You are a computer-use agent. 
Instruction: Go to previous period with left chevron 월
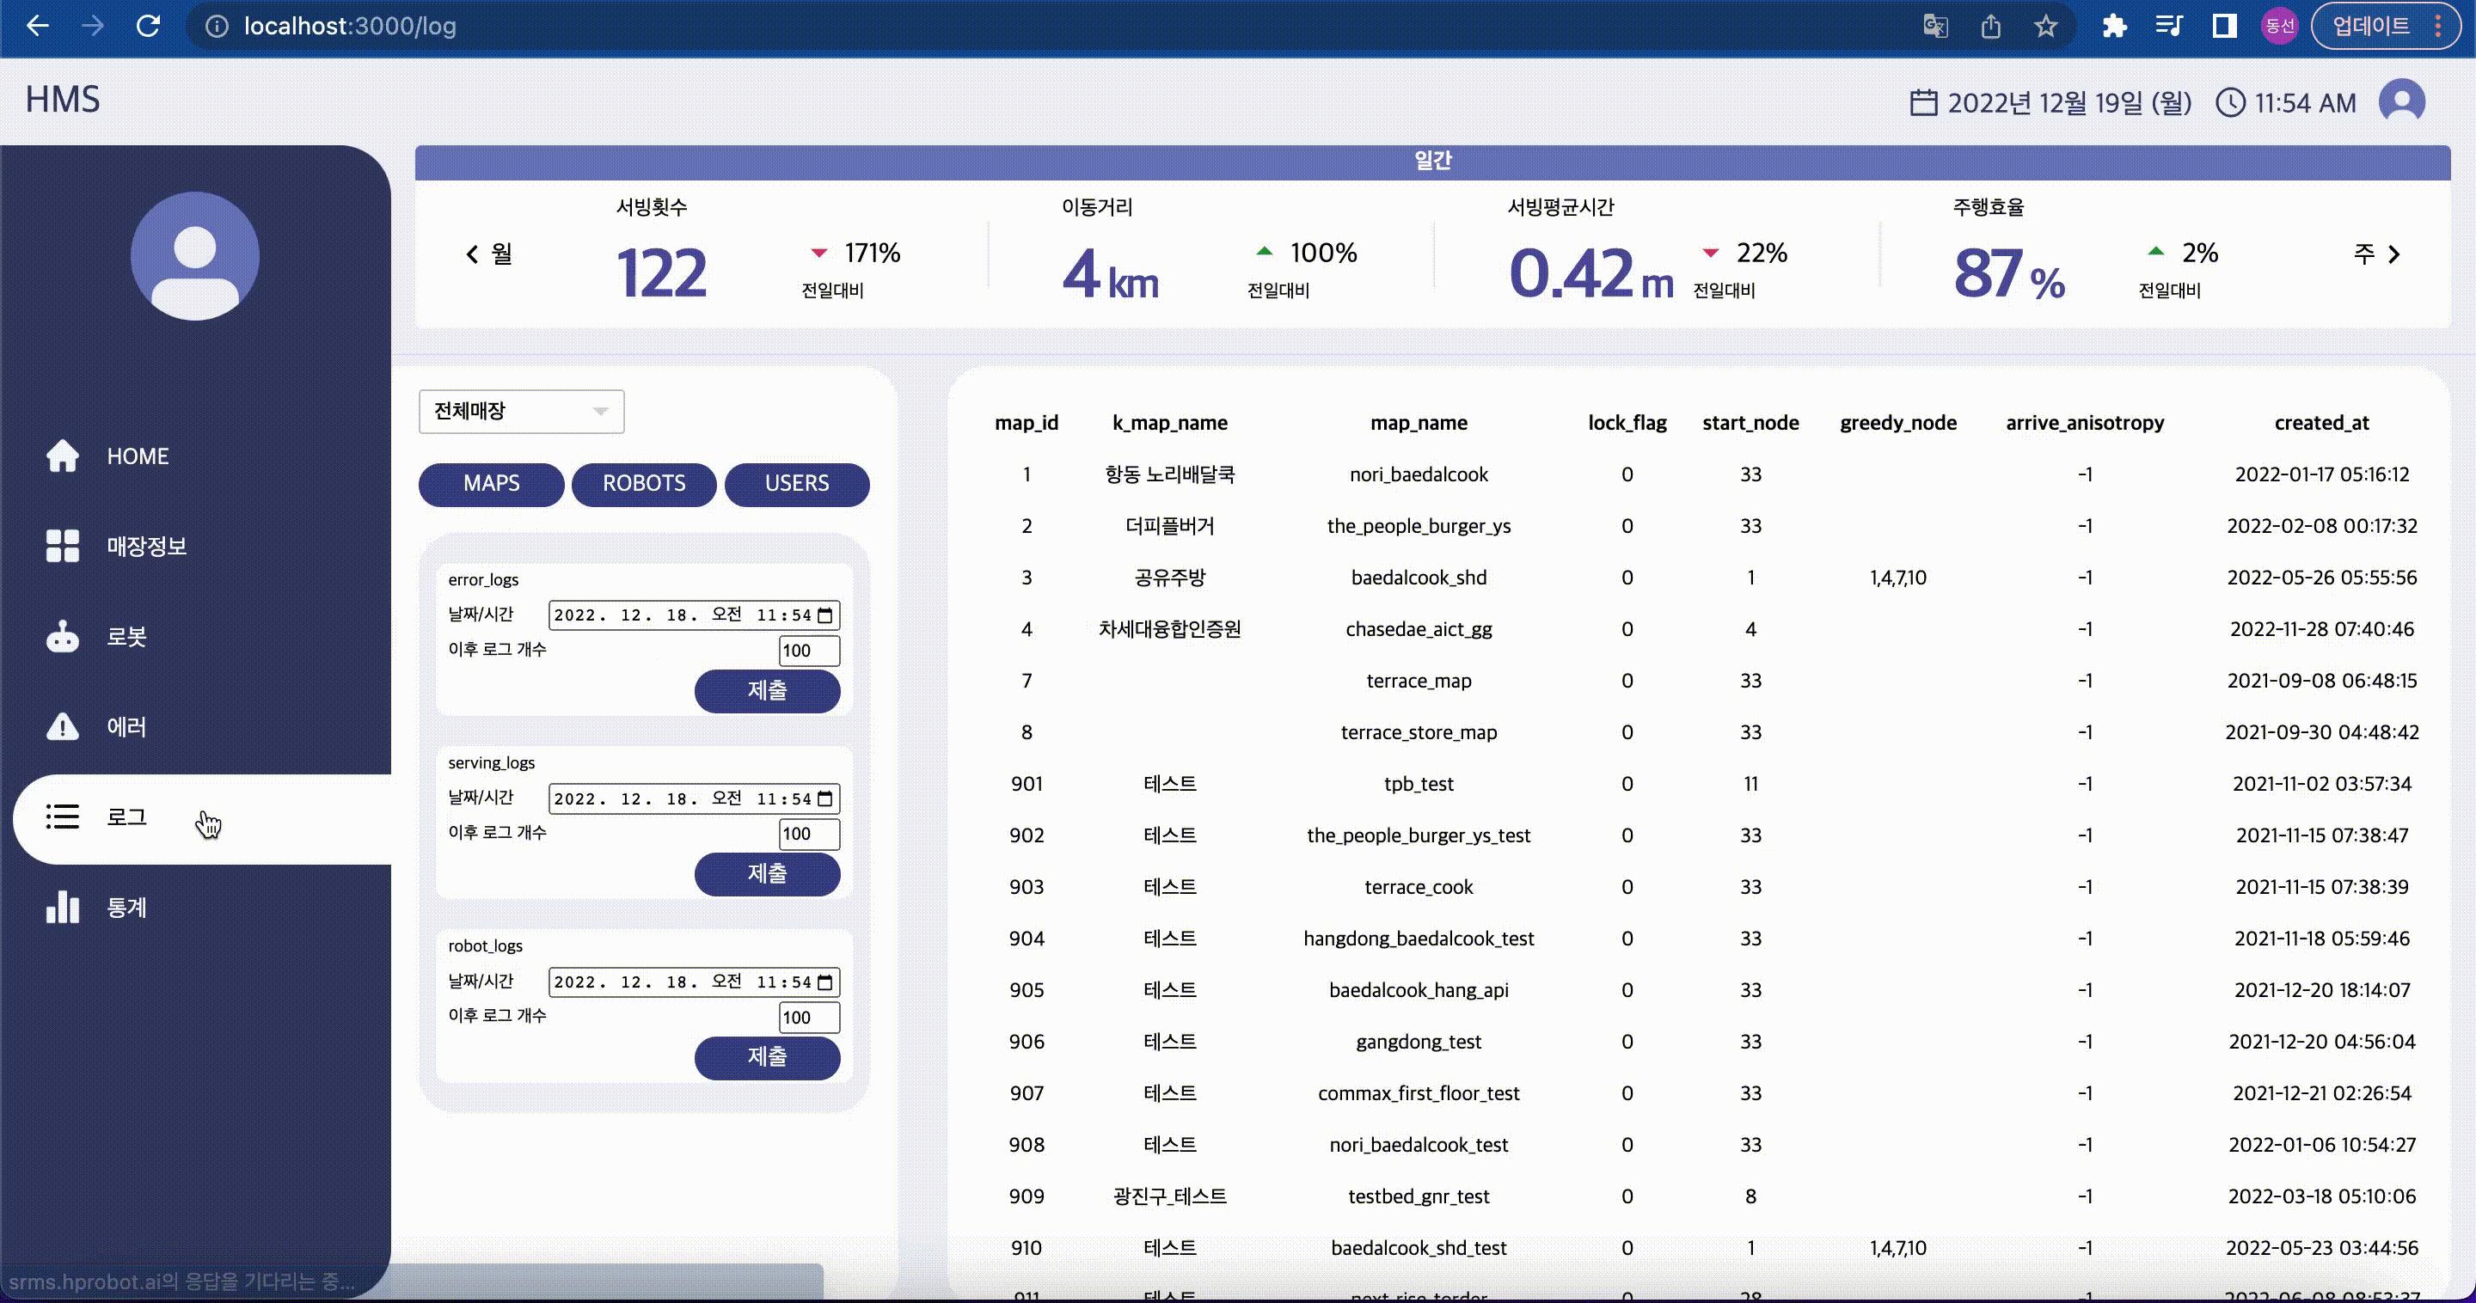point(472,254)
